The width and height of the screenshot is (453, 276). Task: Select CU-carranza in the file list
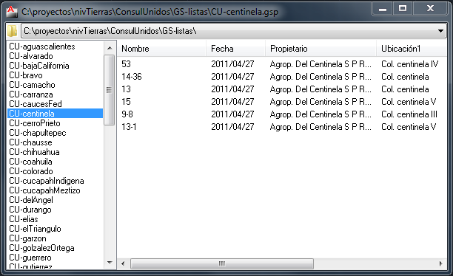pos(55,94)
